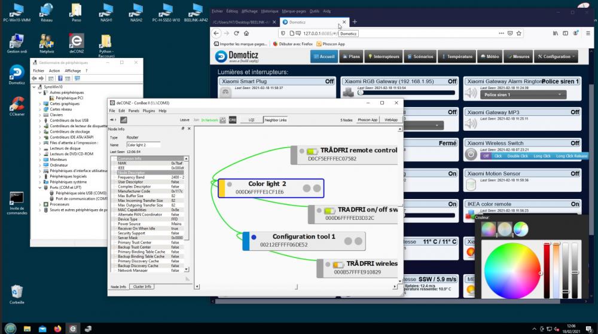Click the Xiaomi Motion Sensor icon

click(471, 185)
